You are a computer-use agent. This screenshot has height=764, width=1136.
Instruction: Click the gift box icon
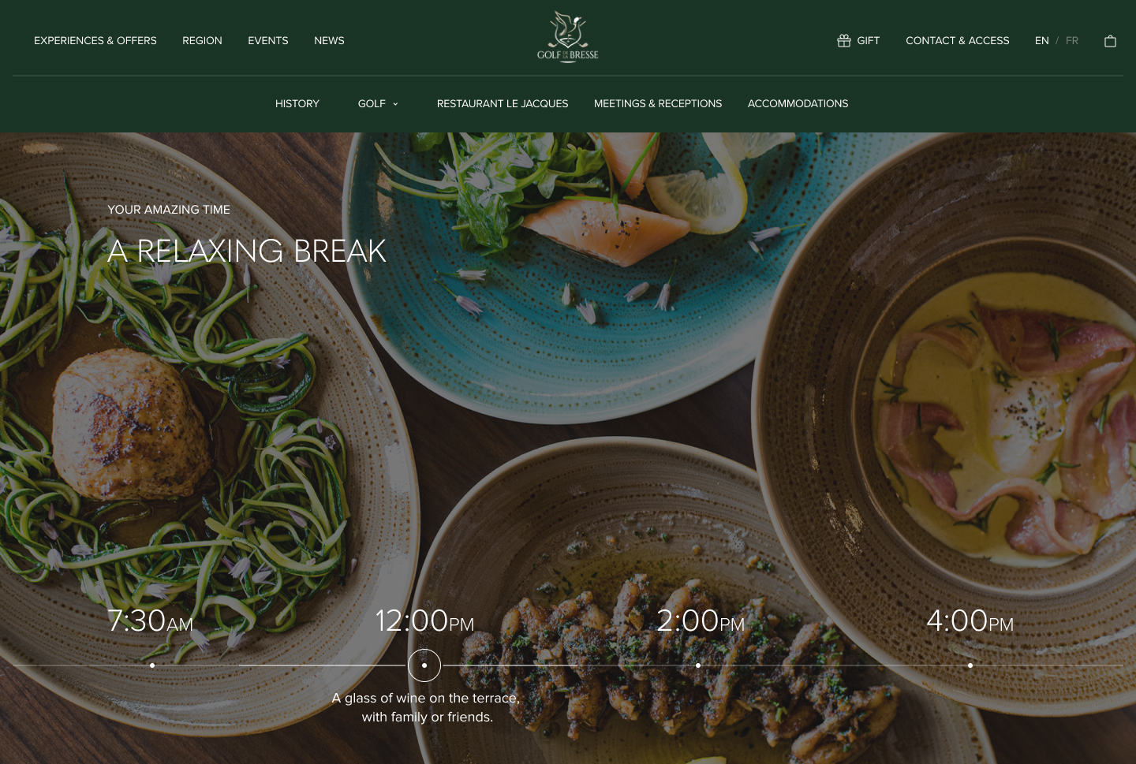coord(843,40)
